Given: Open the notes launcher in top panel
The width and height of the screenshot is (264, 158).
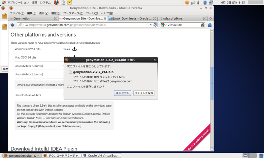Looking at the screenshot, I should point(69,2).
